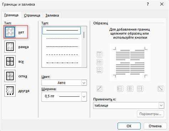Choose the 'сетка' grid border preset
Screen dimensions: 169x131
click(10, 76)
